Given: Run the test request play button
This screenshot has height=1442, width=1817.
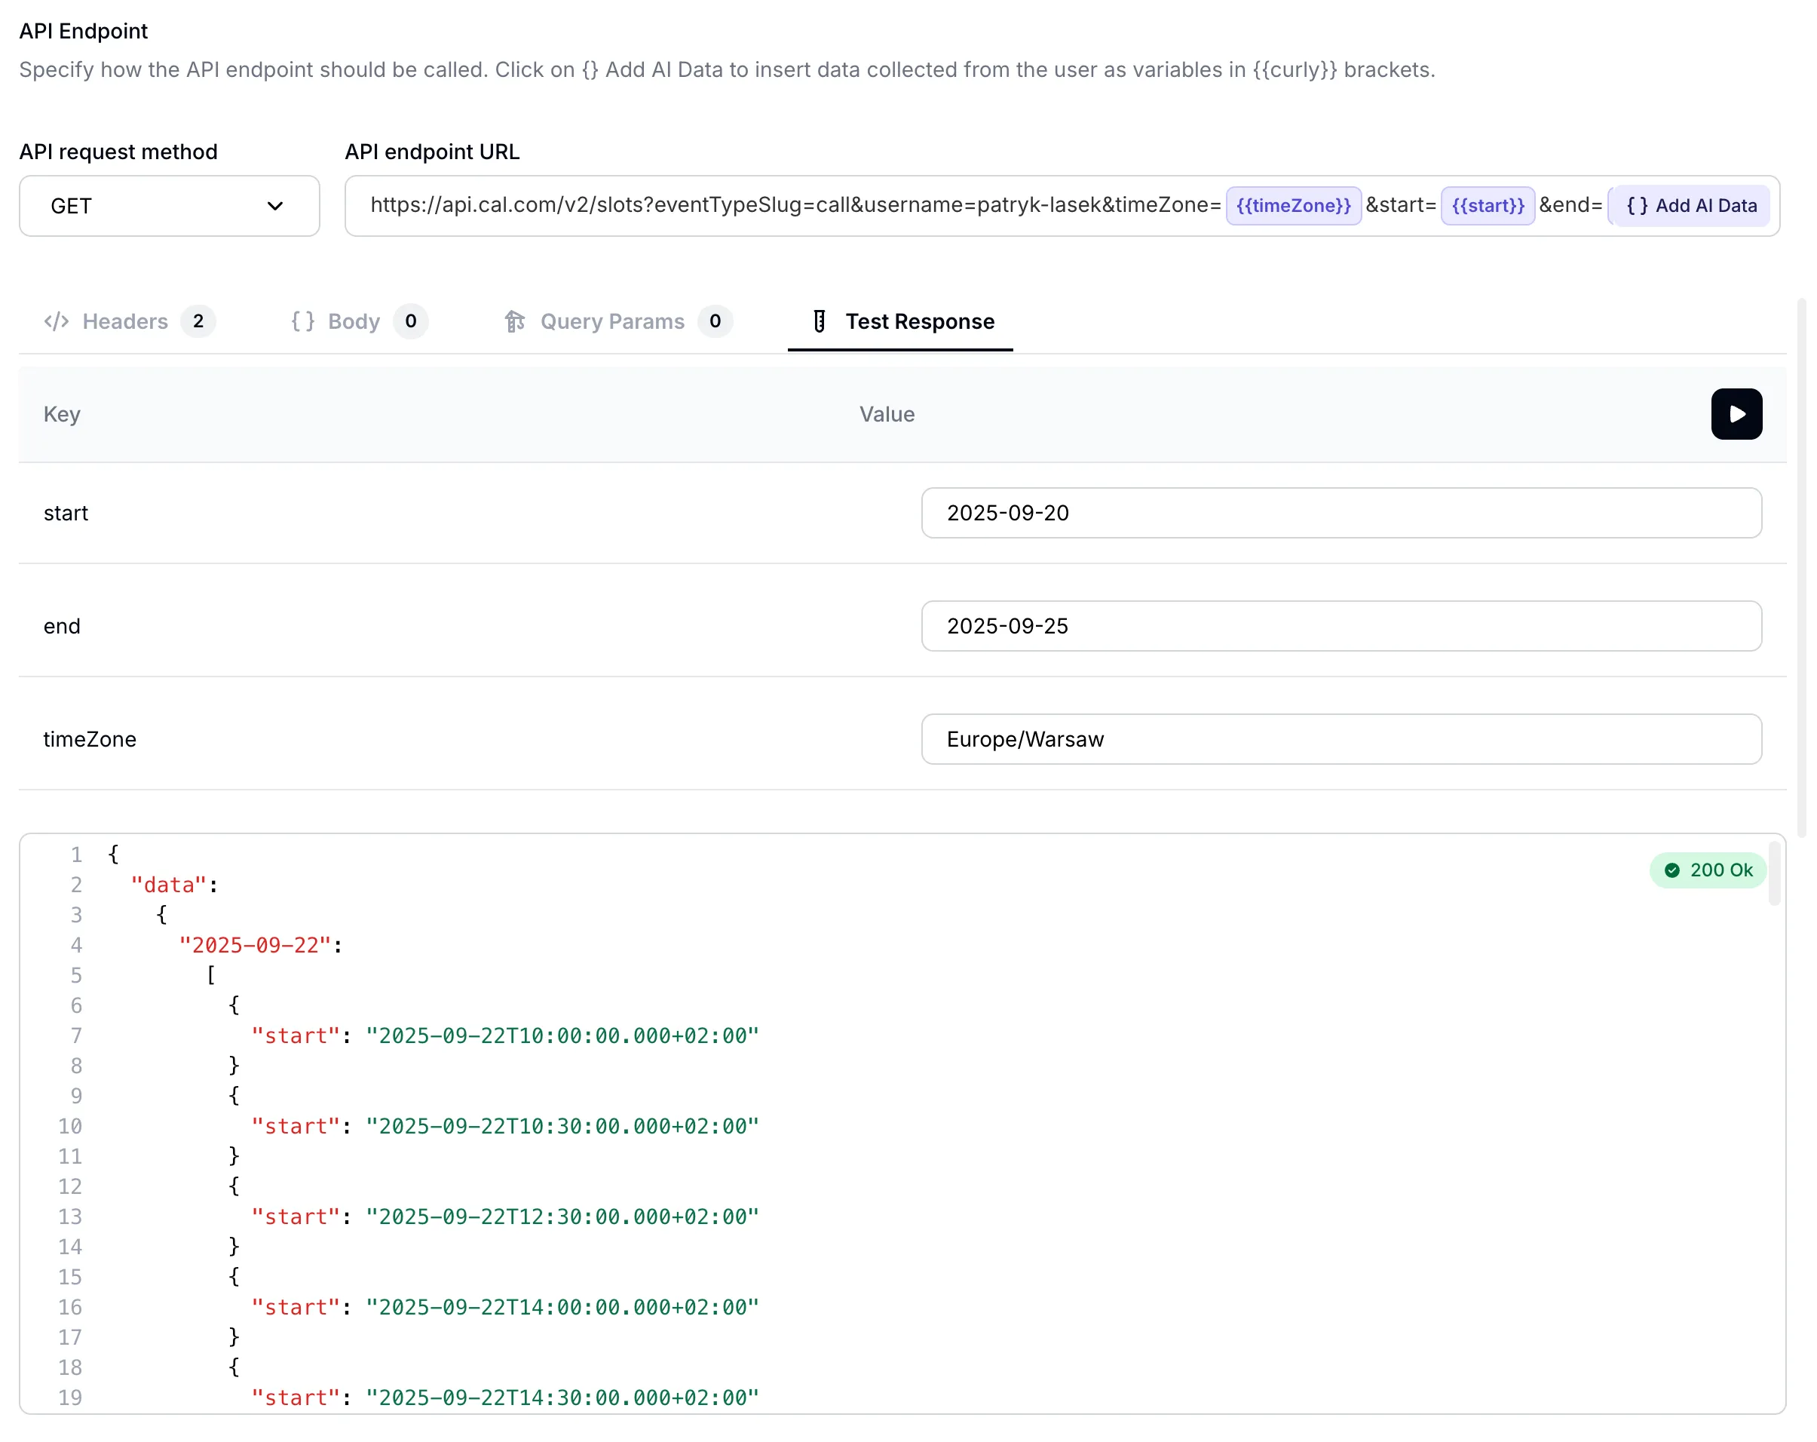Looking at the screenshot, I should [x=1736, y=414].
